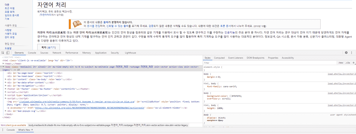
Task: Open the Security tab
Action: pos(115,53)
